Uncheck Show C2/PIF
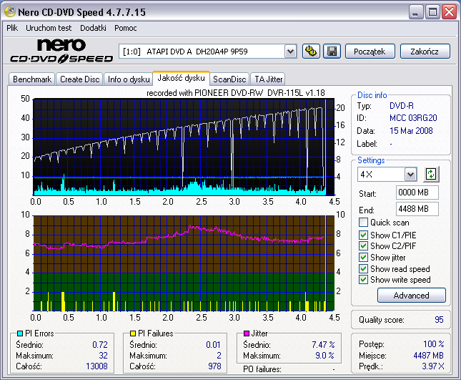Image resolution: width=461 pixels, height=380 pixels. (x=363, y=245)
